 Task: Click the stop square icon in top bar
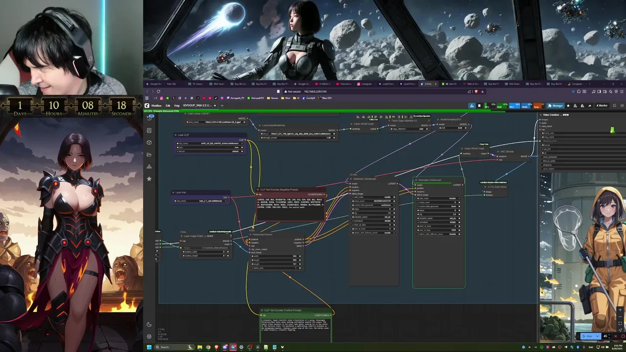[x=479, y=106]
